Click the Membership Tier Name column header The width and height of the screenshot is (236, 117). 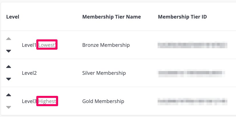(112, 17)
